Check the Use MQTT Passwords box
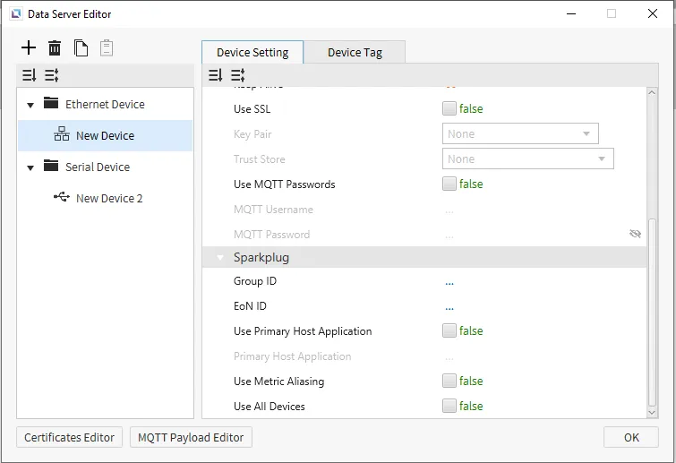Image resolution: width=676 pixels, height=463 pixels. point(449,184)
